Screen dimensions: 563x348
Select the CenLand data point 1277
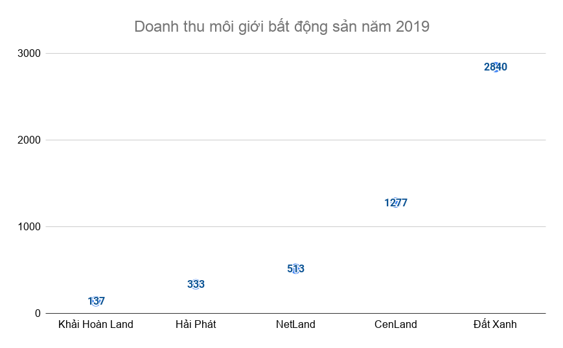pos(395,202)
